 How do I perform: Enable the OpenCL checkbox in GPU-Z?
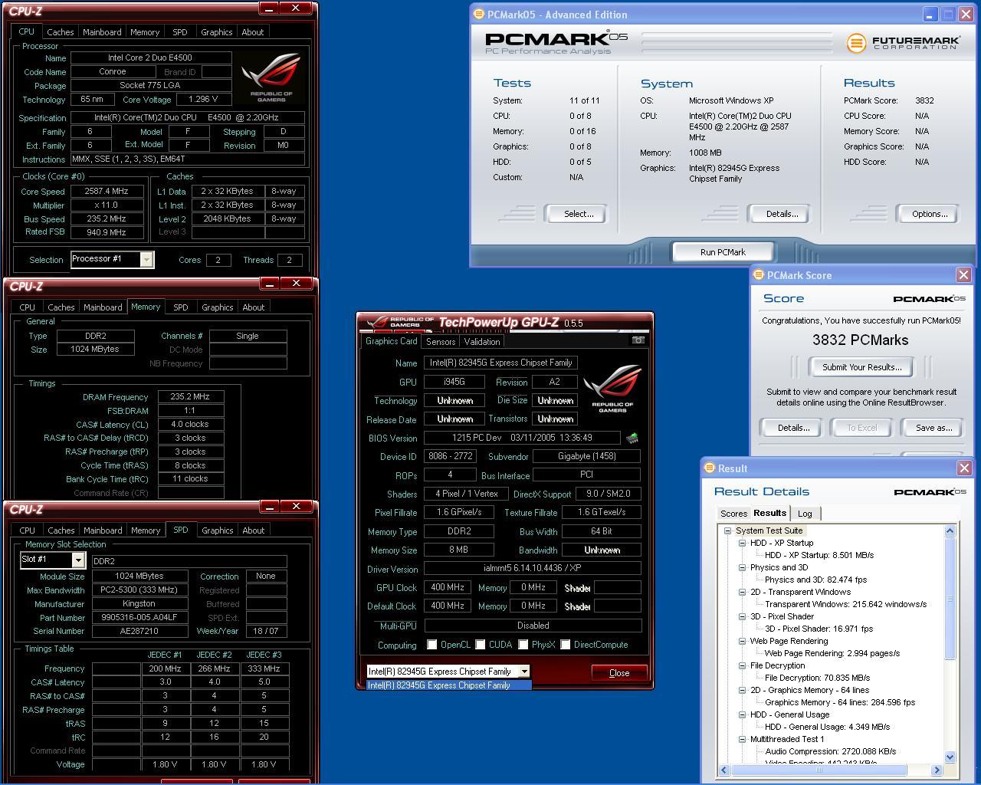[x=432, y=645]
